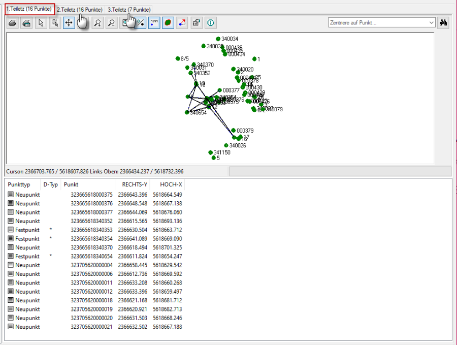Toggle point number labels display
457x345 pixels.
pos(154,23)
